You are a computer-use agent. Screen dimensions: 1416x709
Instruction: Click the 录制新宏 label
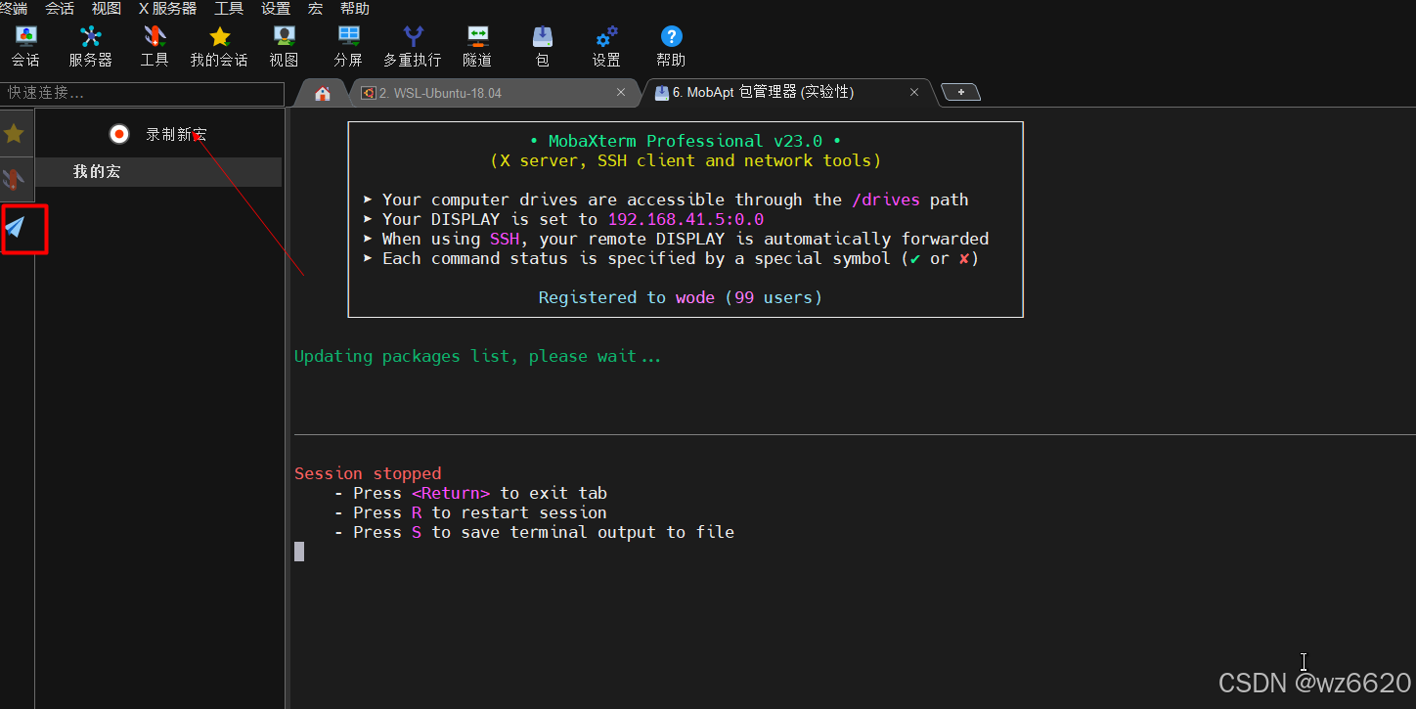pyautogui.click(x=176, y=134)
